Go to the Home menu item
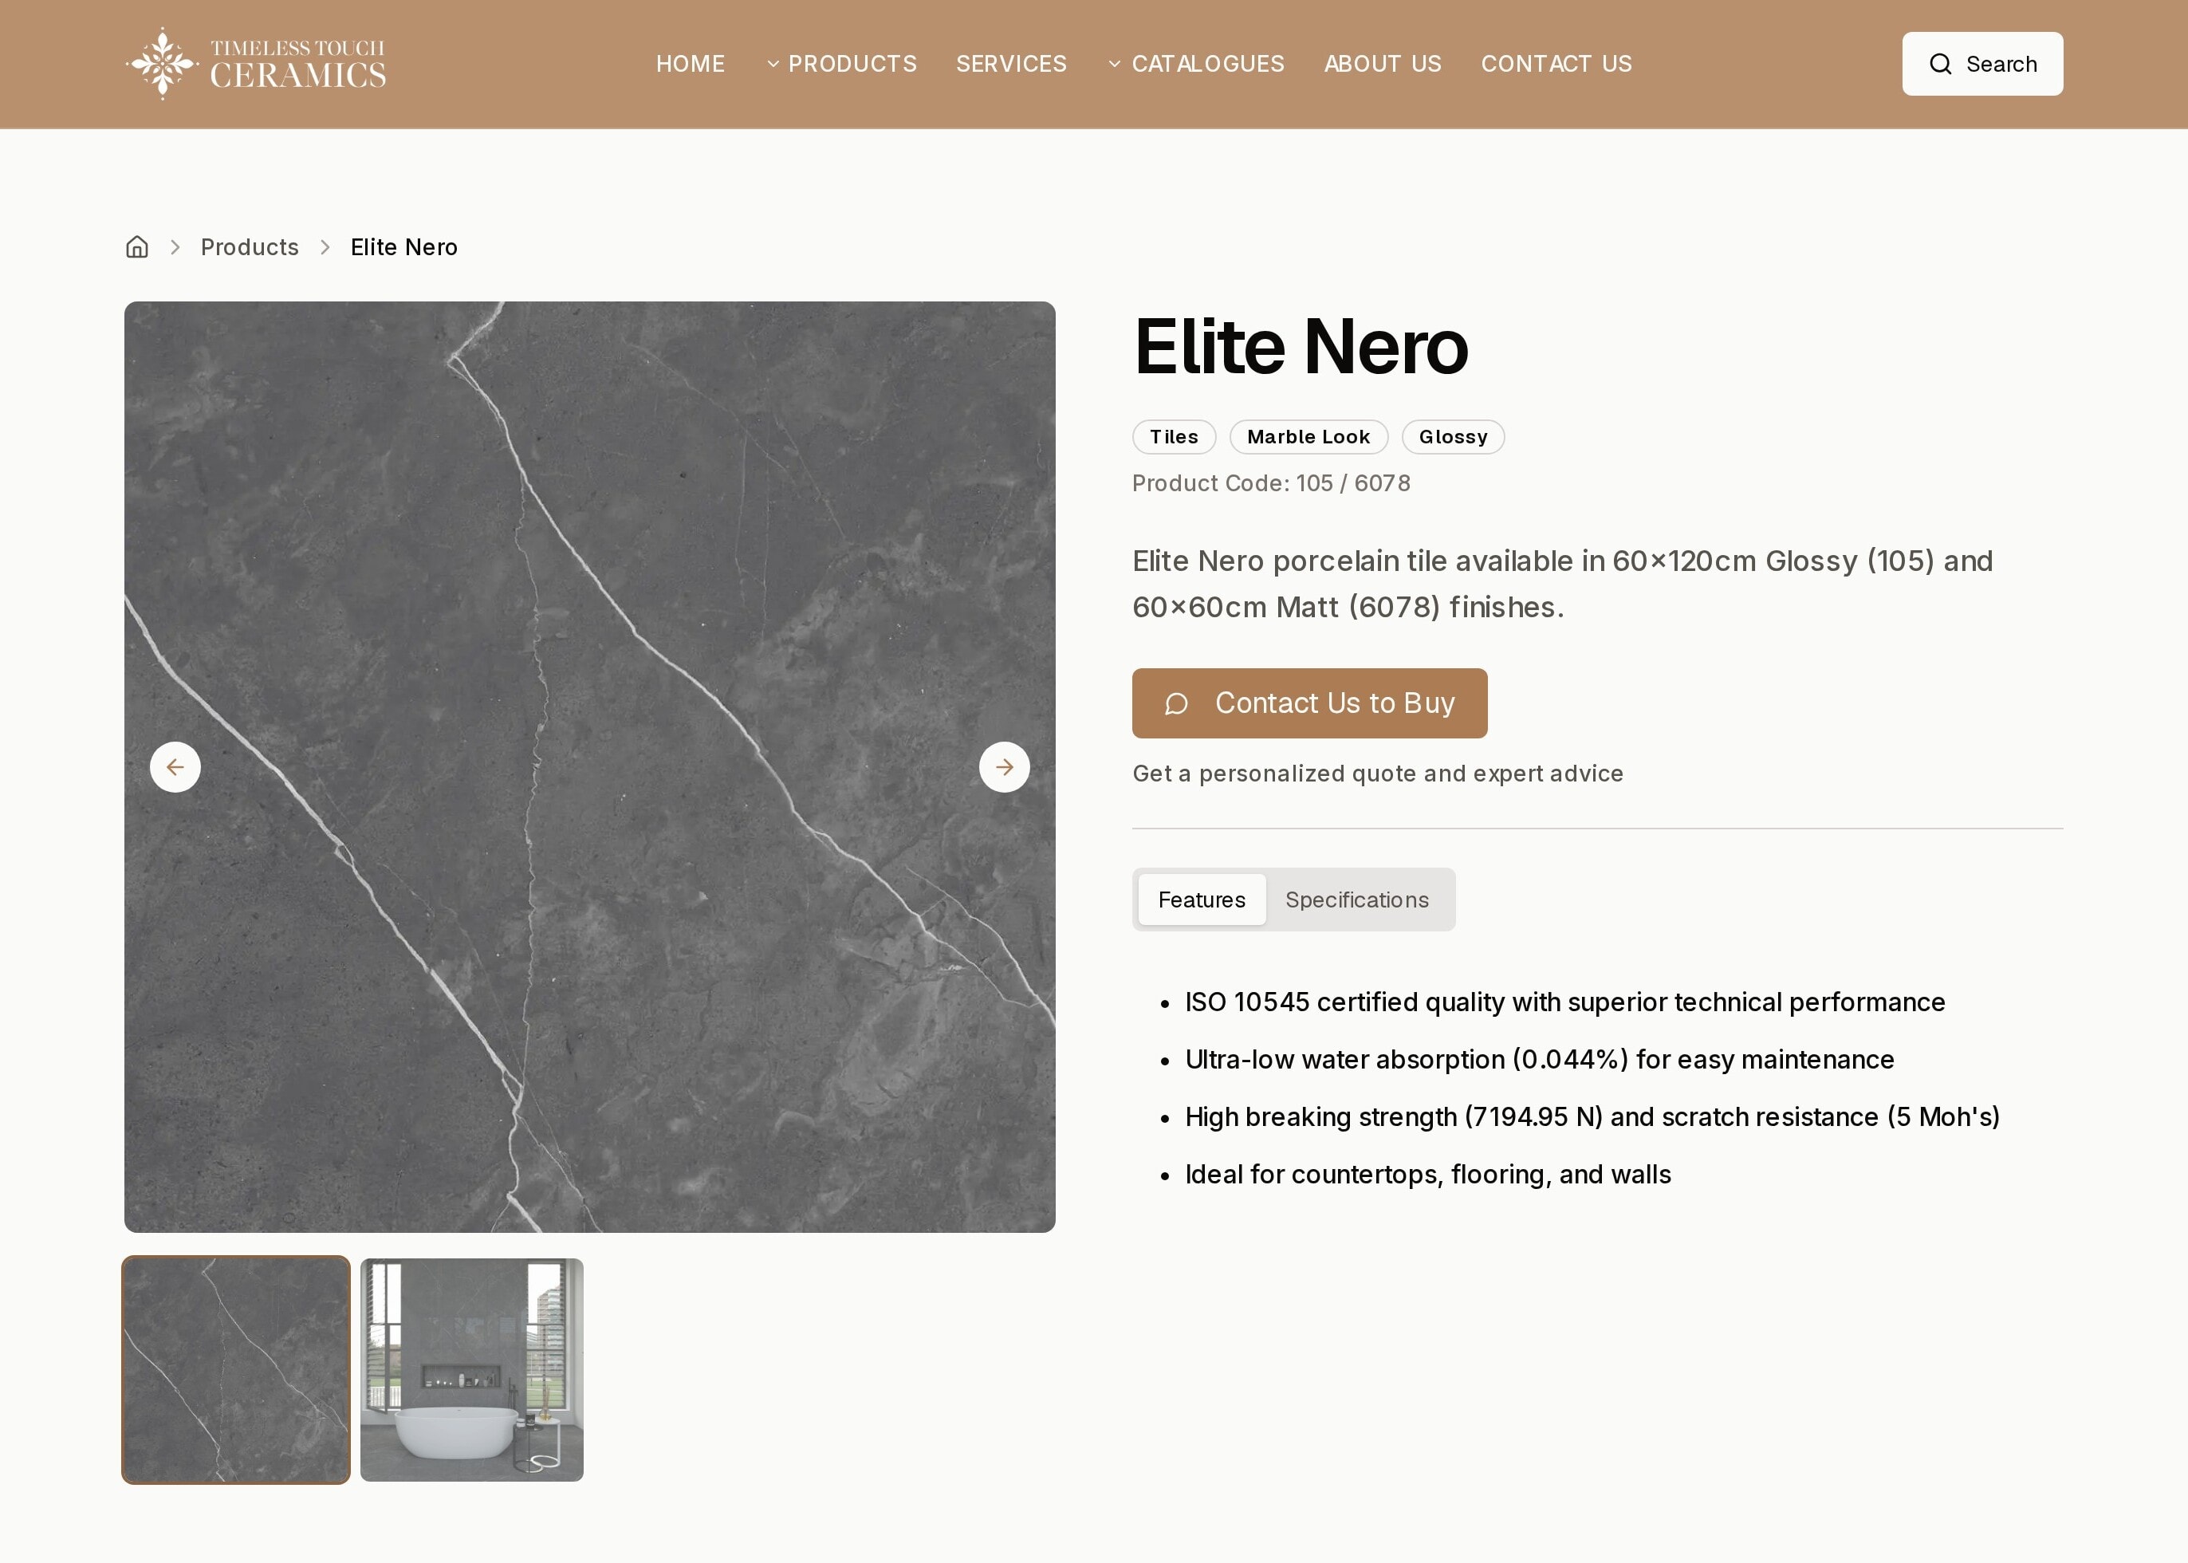Viewport: 2188px width, 1563px height. click(x=691, y=64)
